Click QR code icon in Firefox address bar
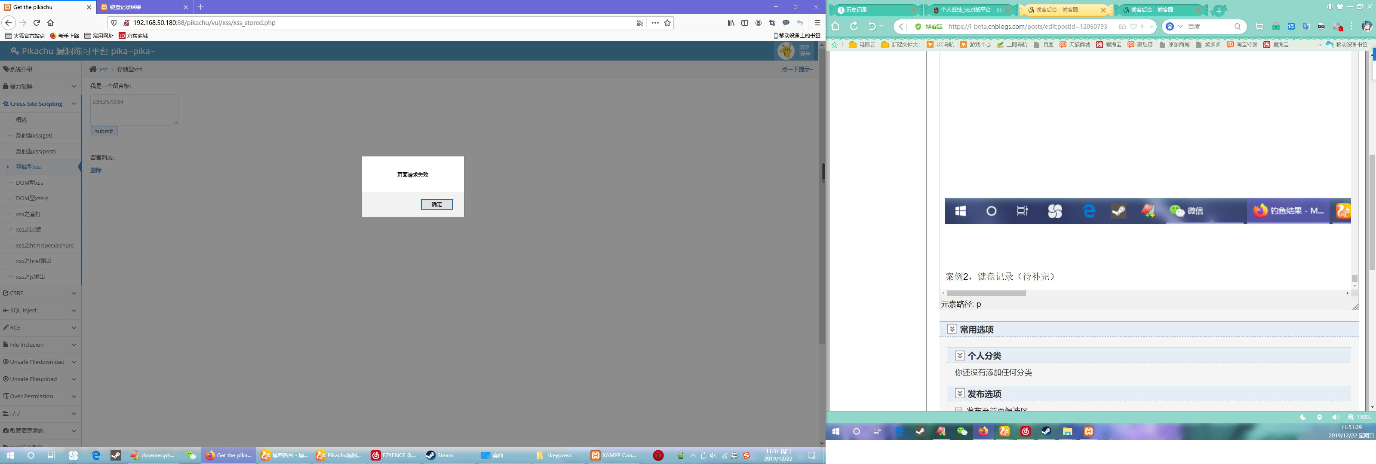Screen dimensions: 1376x464 640,23
